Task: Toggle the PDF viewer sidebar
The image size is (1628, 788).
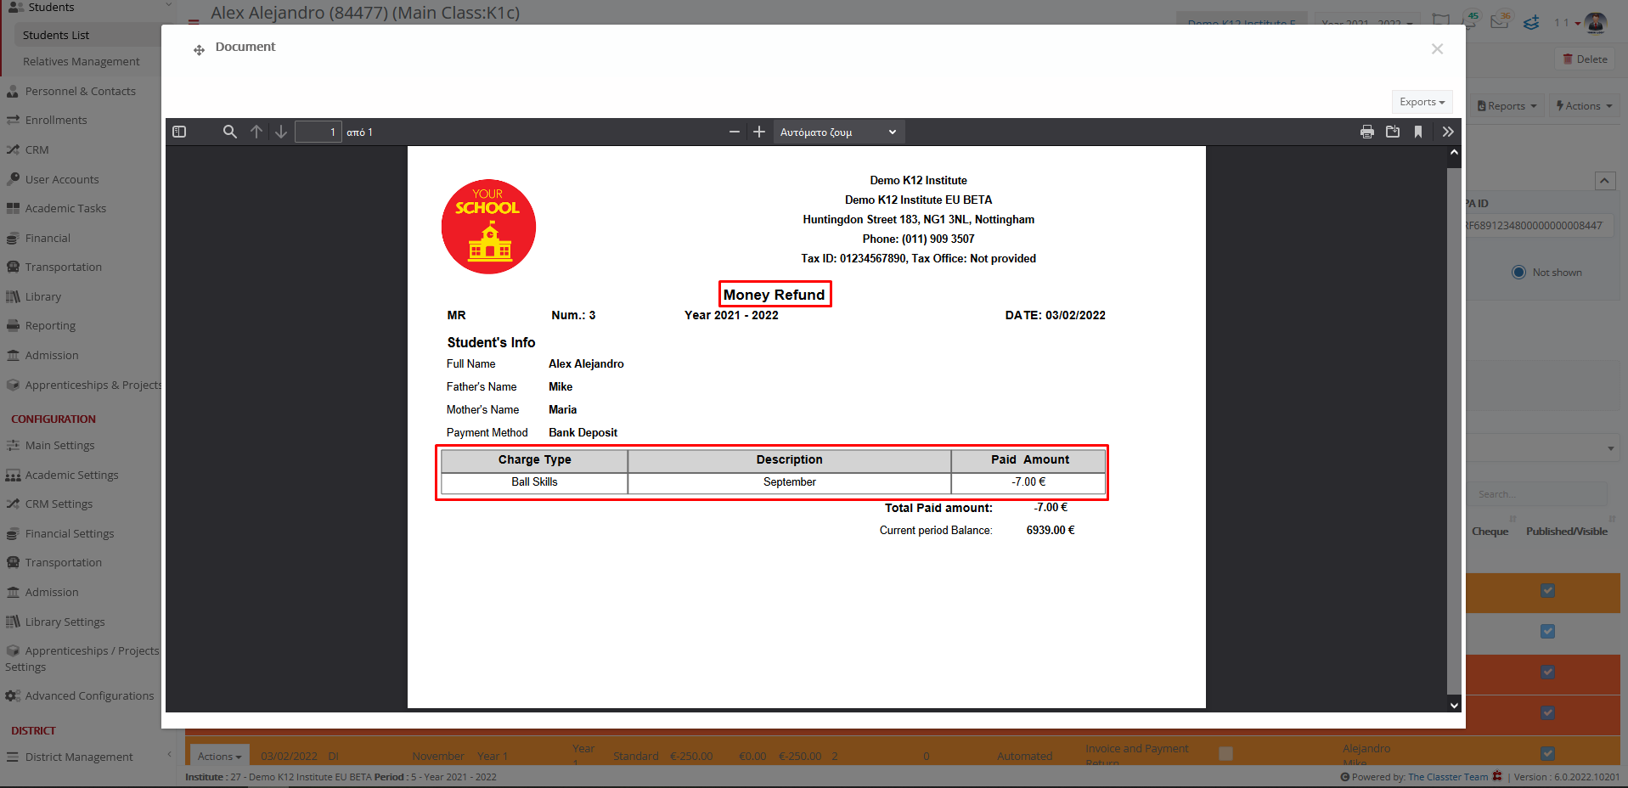Action: (179, 132)
